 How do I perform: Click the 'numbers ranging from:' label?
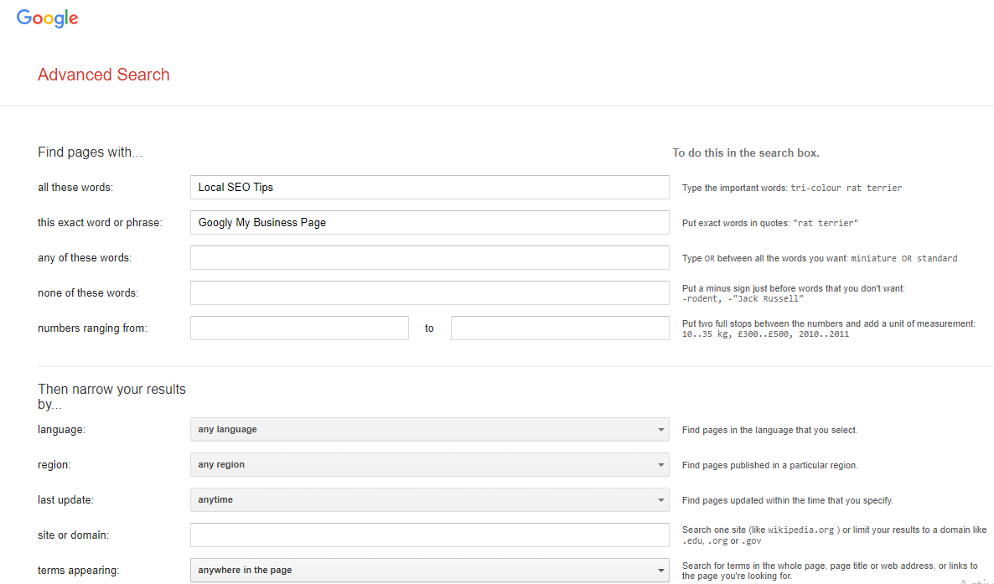point(92,328)
